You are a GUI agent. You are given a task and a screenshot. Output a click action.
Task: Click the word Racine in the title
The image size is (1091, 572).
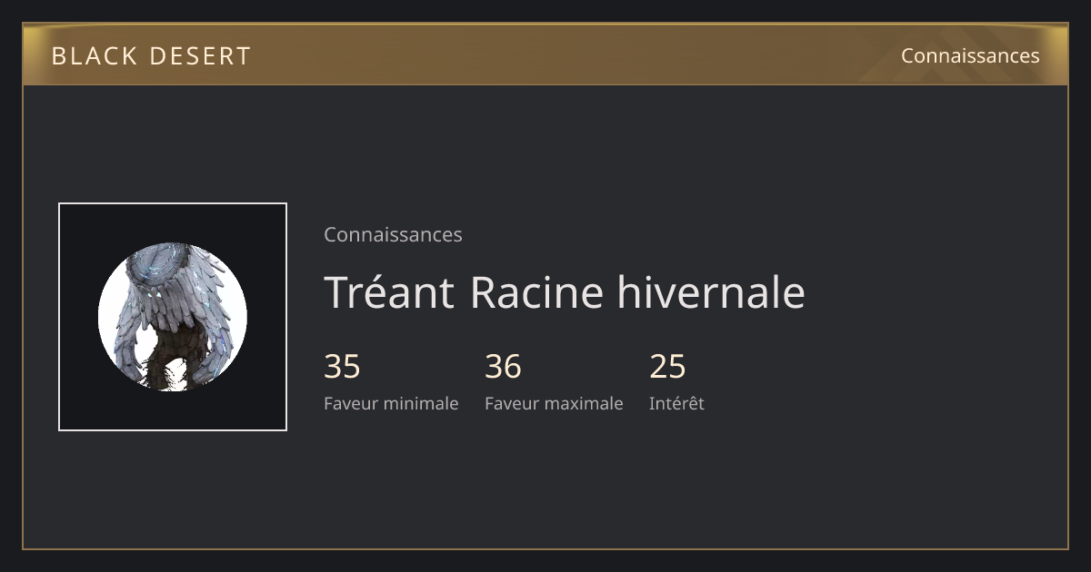coord(536,292)
